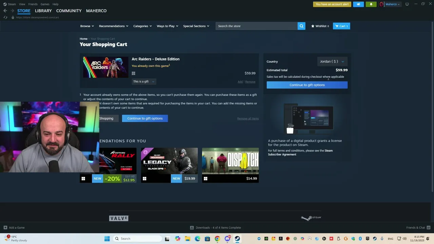The width and height of the screenshot is (434, 244).
Task: Switch to Big Picture mode monitor icon
Action: click(x=407, y=4)
